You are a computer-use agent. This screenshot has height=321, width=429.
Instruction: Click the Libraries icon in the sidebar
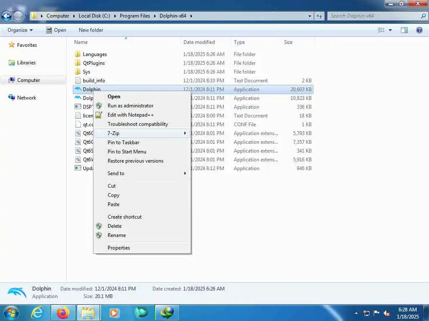point(11,63)
